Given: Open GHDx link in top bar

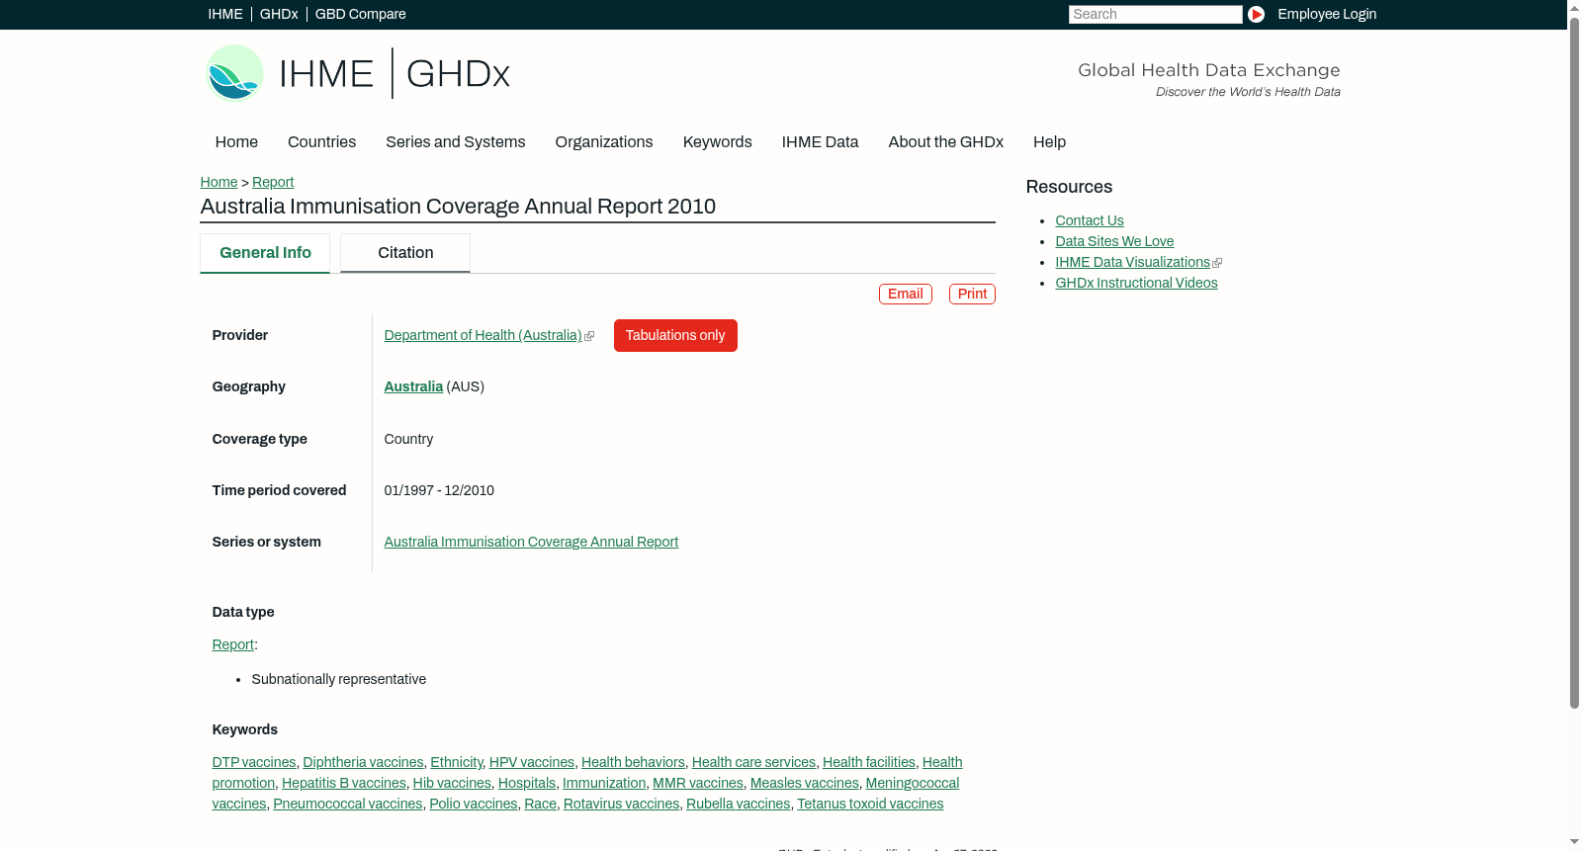Looking at the screenshot, I should (x=279, y=14).
